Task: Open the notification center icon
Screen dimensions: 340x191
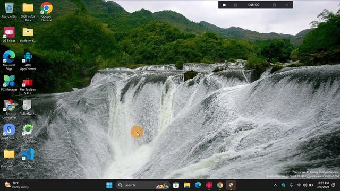Action: [333, 185]
